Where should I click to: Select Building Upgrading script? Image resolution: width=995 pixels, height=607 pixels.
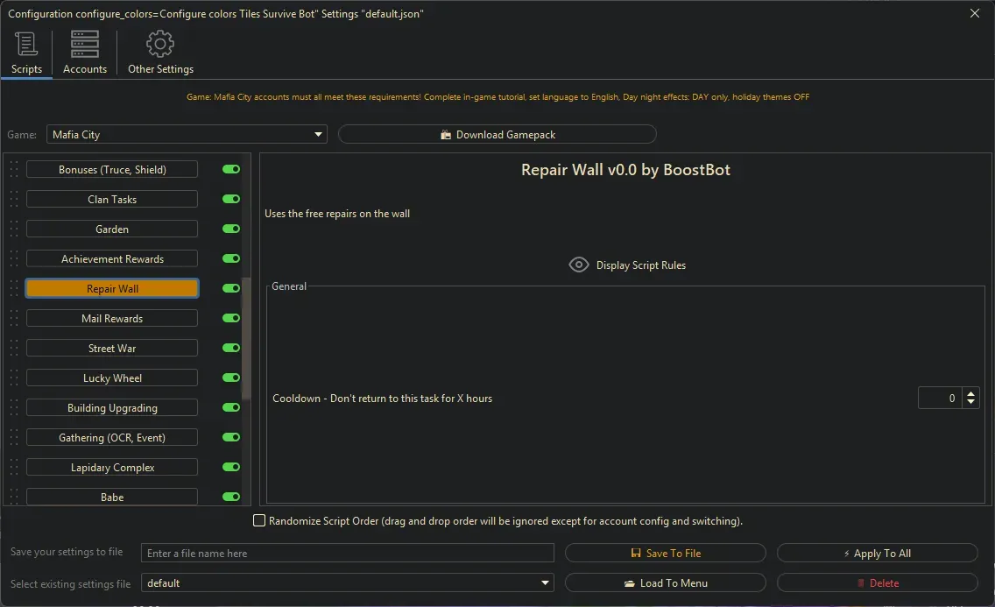tap(112, 408)
